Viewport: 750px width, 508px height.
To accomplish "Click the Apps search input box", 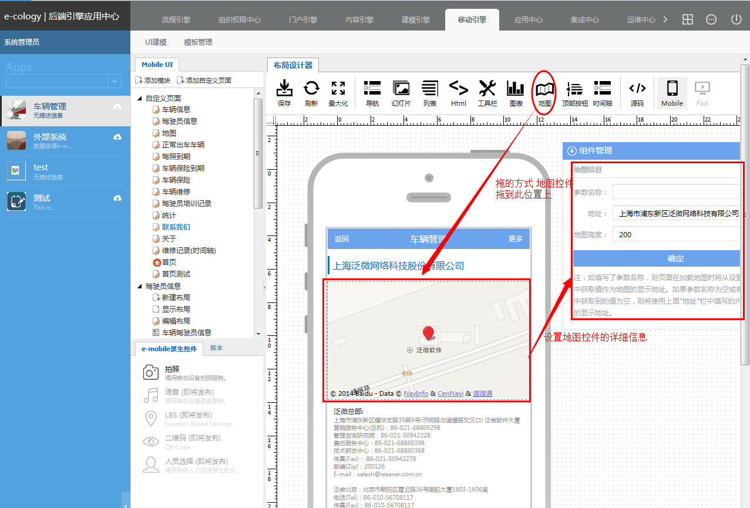I will tap(57, 81).
